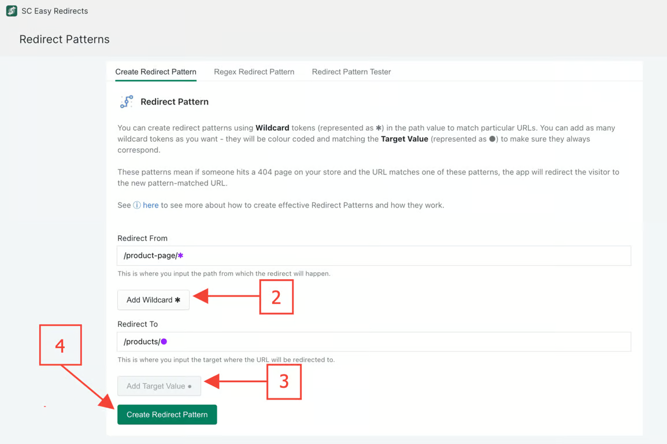This screenshot has height=444, width=667.
Task: Click the Redirect Pattern heading icon
Action: point(127,102)
